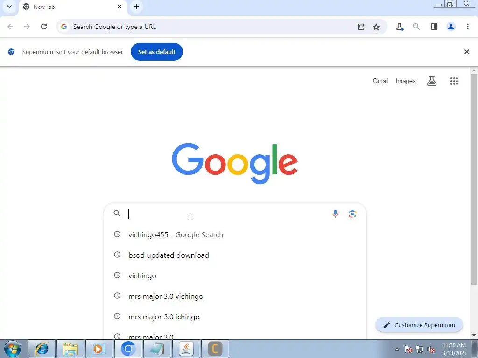Select suggestion mrs major 3.0 ichingo
The image size is (478, 358).
(235, 317)
